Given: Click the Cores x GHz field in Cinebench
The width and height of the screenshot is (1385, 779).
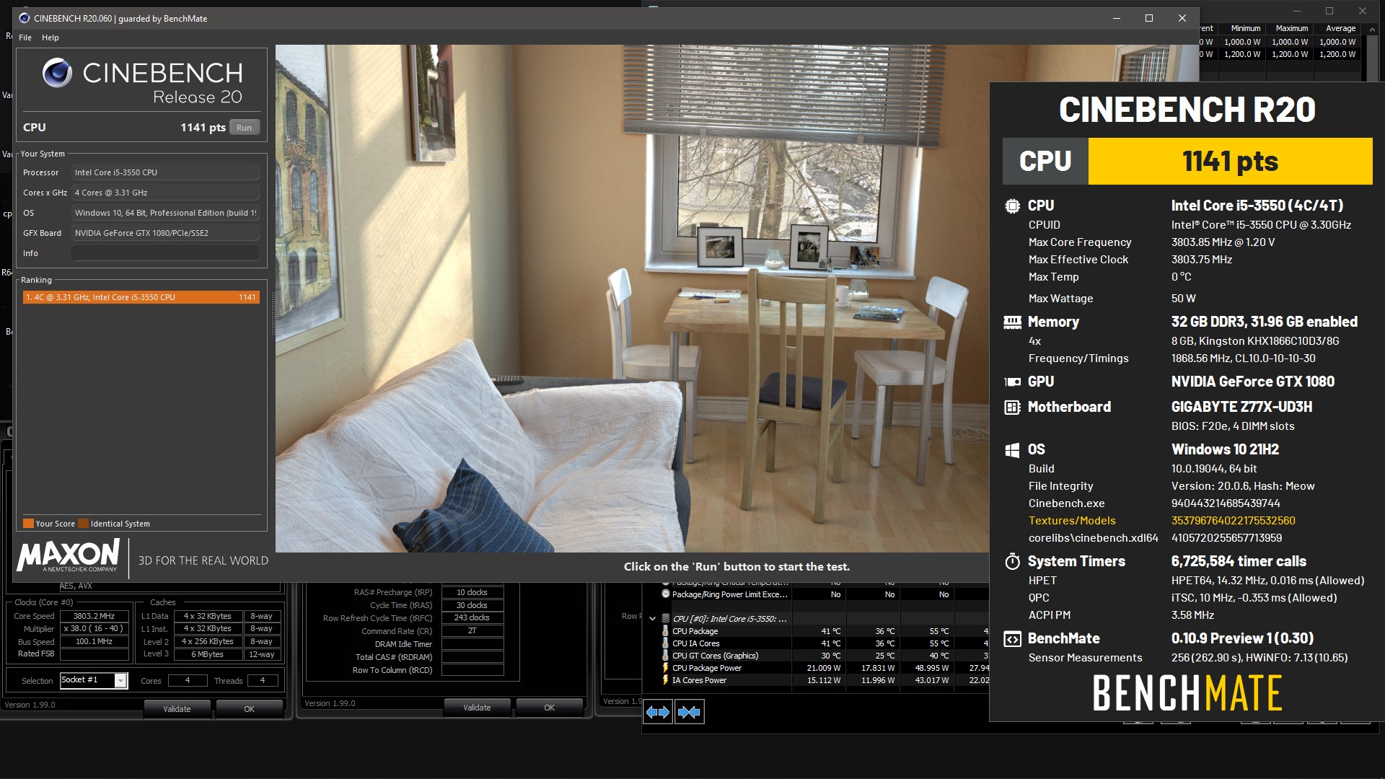Looking at the screenshot, I should [x=165, y=193].
